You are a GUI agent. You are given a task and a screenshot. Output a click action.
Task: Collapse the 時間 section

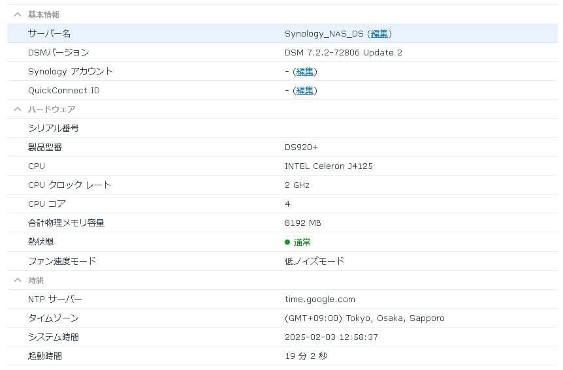[x=17, y=280]
